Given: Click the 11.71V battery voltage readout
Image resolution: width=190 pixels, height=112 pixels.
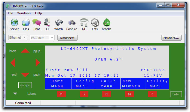Looking at the screenshot, I should click(153, 76).
